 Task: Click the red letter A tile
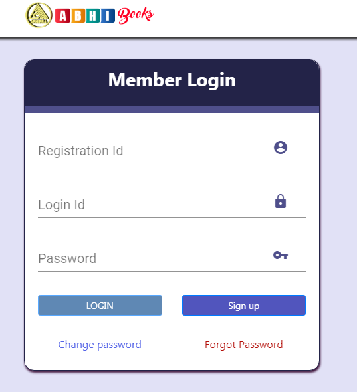point(62,16)
